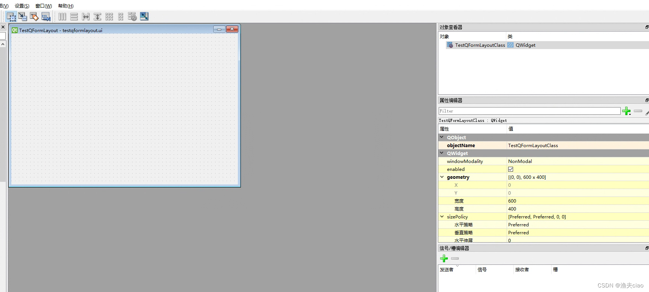Click the form design canvas
Viewport: 649px width, 292px height.
[x=125, y=109]
